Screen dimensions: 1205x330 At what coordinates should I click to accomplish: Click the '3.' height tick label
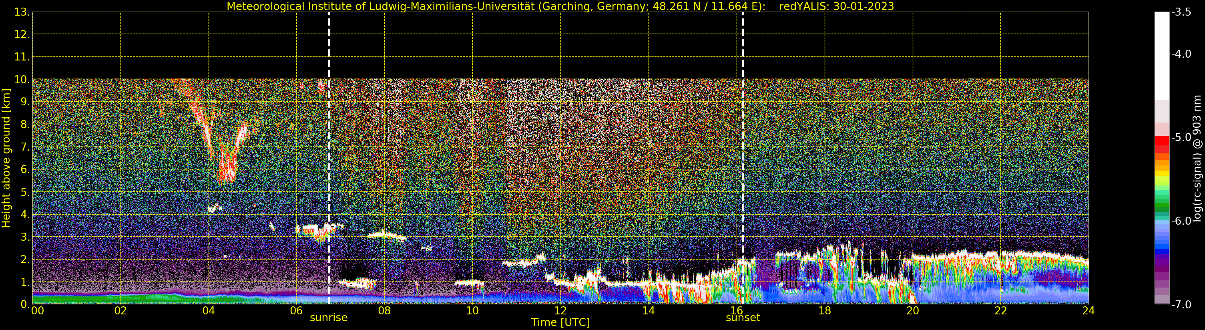coord(25,237)
